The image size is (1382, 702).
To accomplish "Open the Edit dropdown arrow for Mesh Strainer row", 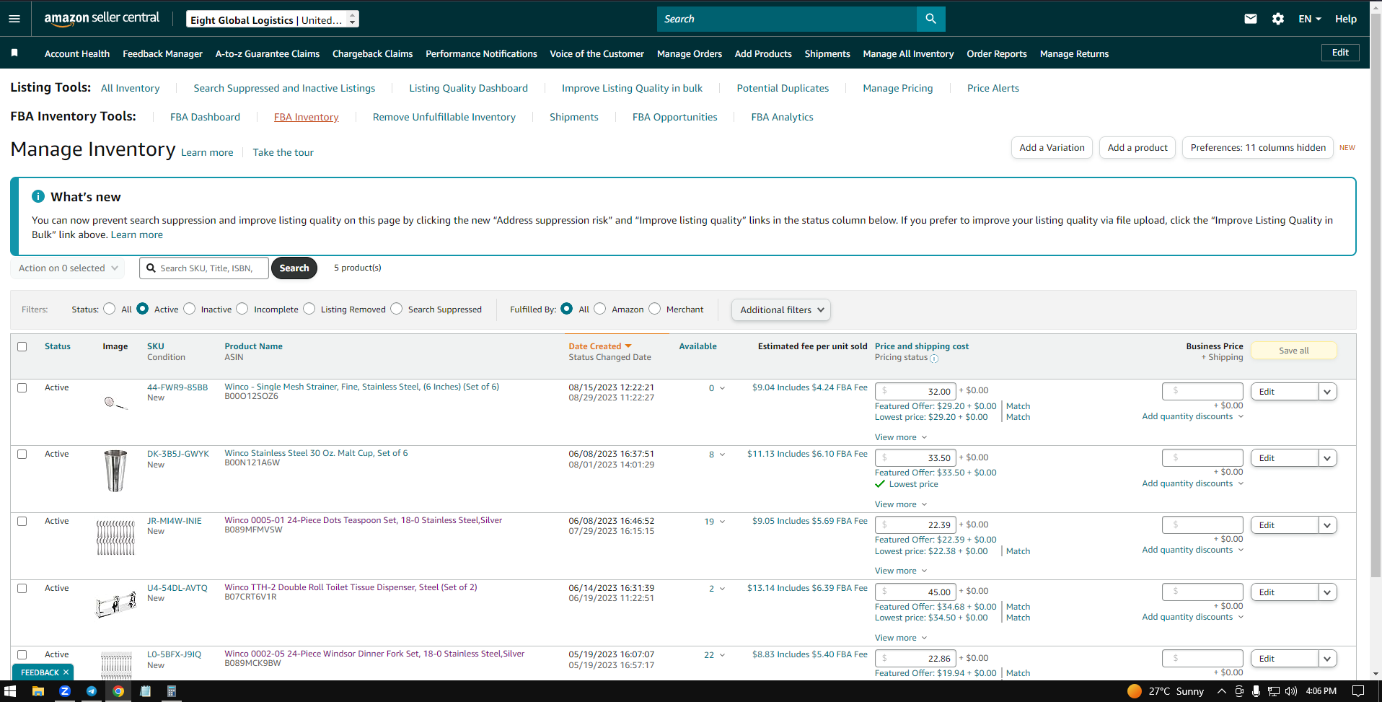I will pos(1327,392).
